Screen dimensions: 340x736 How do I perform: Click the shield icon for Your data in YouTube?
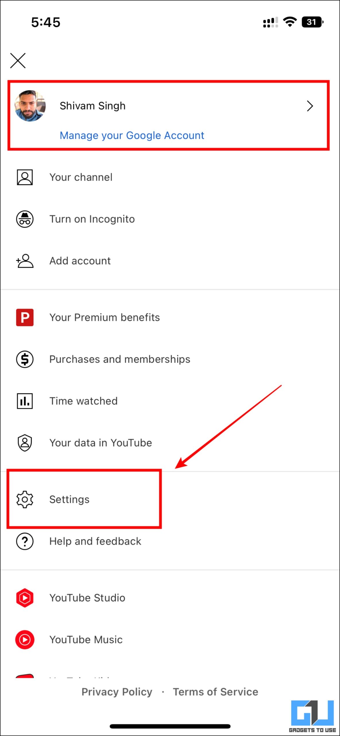pyautogui.click(x=25, y=442)
